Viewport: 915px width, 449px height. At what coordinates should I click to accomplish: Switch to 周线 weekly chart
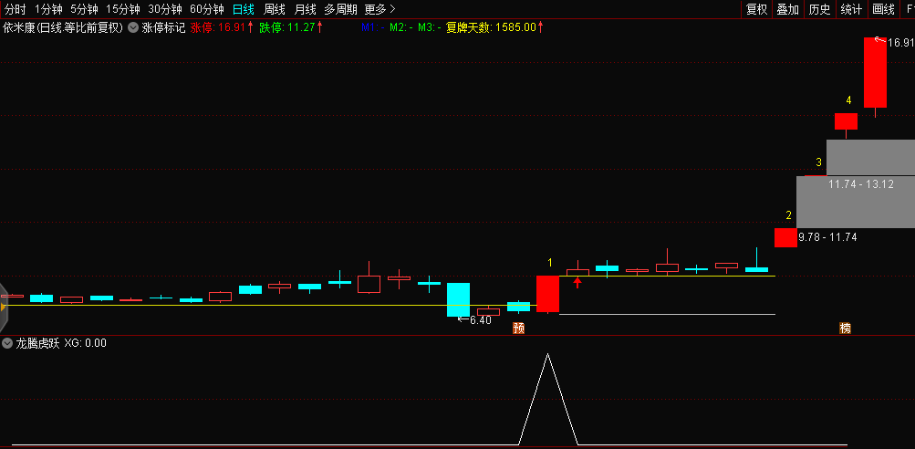click(x=275, y=9)
